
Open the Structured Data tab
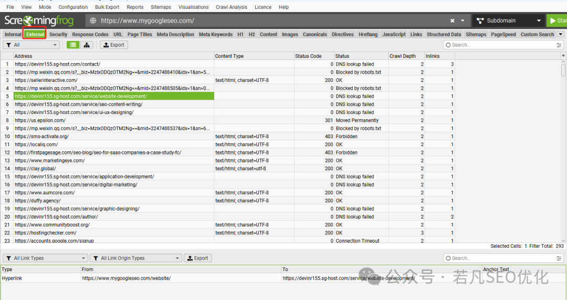point(444,34)
